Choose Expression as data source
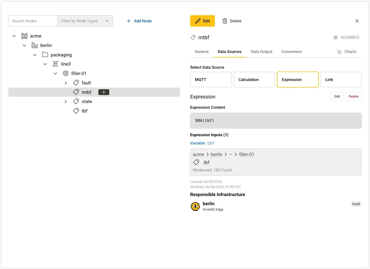This screenshot has width=370, height=269. tap(298, 80)
